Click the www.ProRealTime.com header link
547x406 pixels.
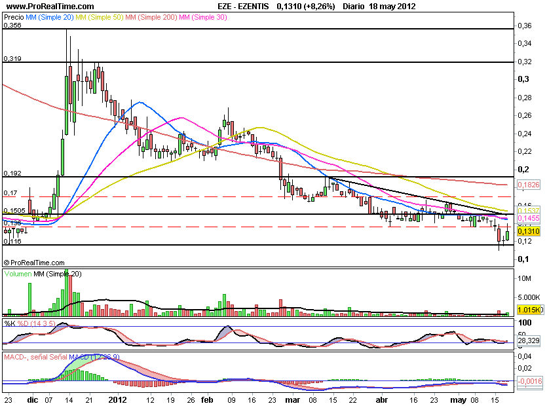50,7
